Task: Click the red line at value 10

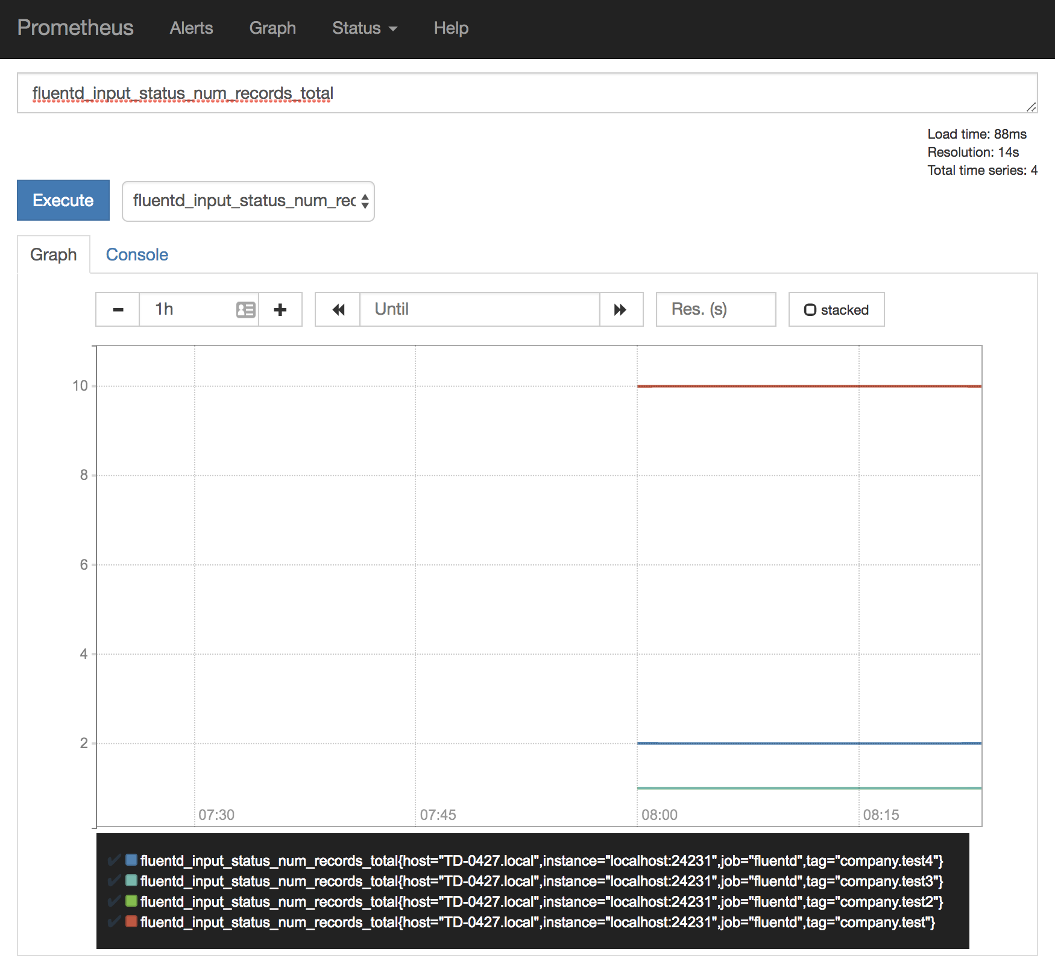Action: 809,386
